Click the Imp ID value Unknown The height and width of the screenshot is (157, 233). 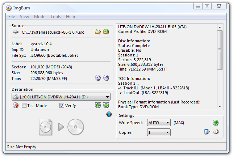click(x=39, y=50)
